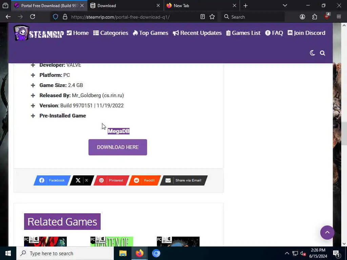Open the Windows Start menu

(8, 253)
